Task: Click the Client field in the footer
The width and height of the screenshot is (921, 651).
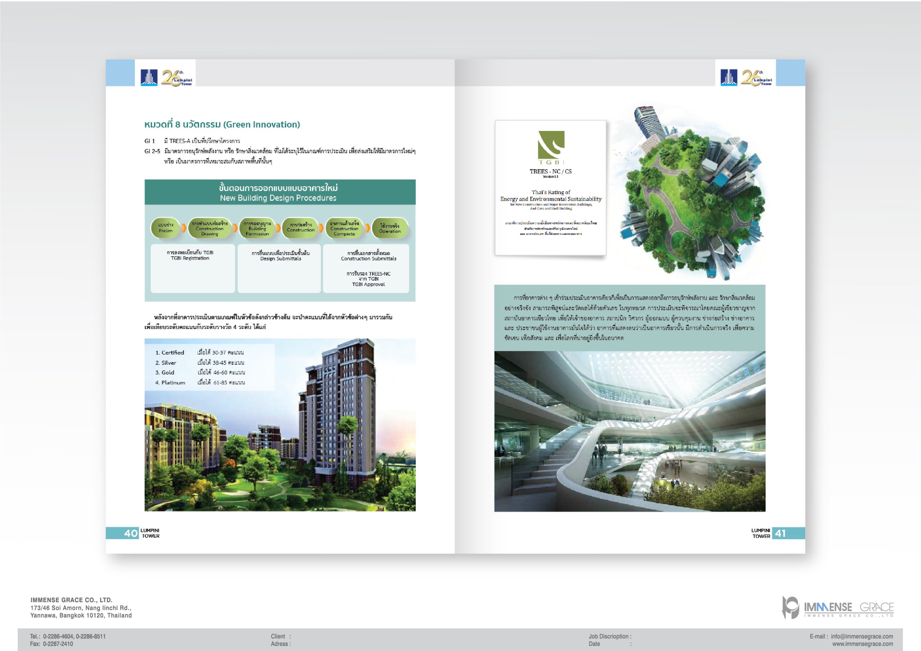Action: point(281,636)
